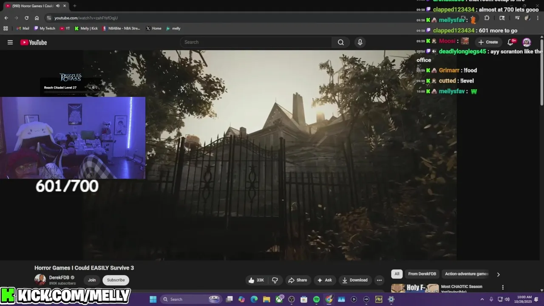Image resolution: width=544 pixels, height=306 pixels.
Task: Open the YouTube guide hamburger menu
Action: click(10, 42)
